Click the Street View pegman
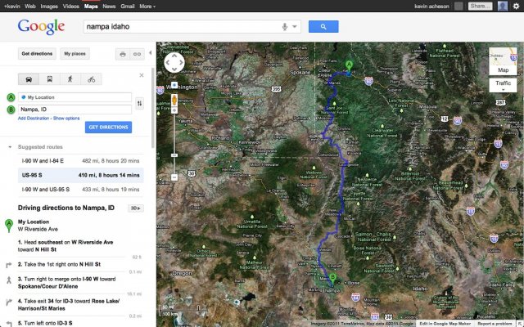 point(174,100)
